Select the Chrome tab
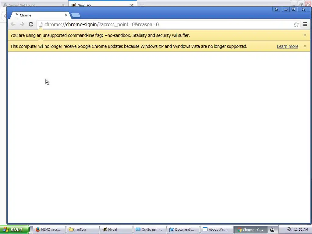Screen dimensions: 312x234 coord(41,15)
